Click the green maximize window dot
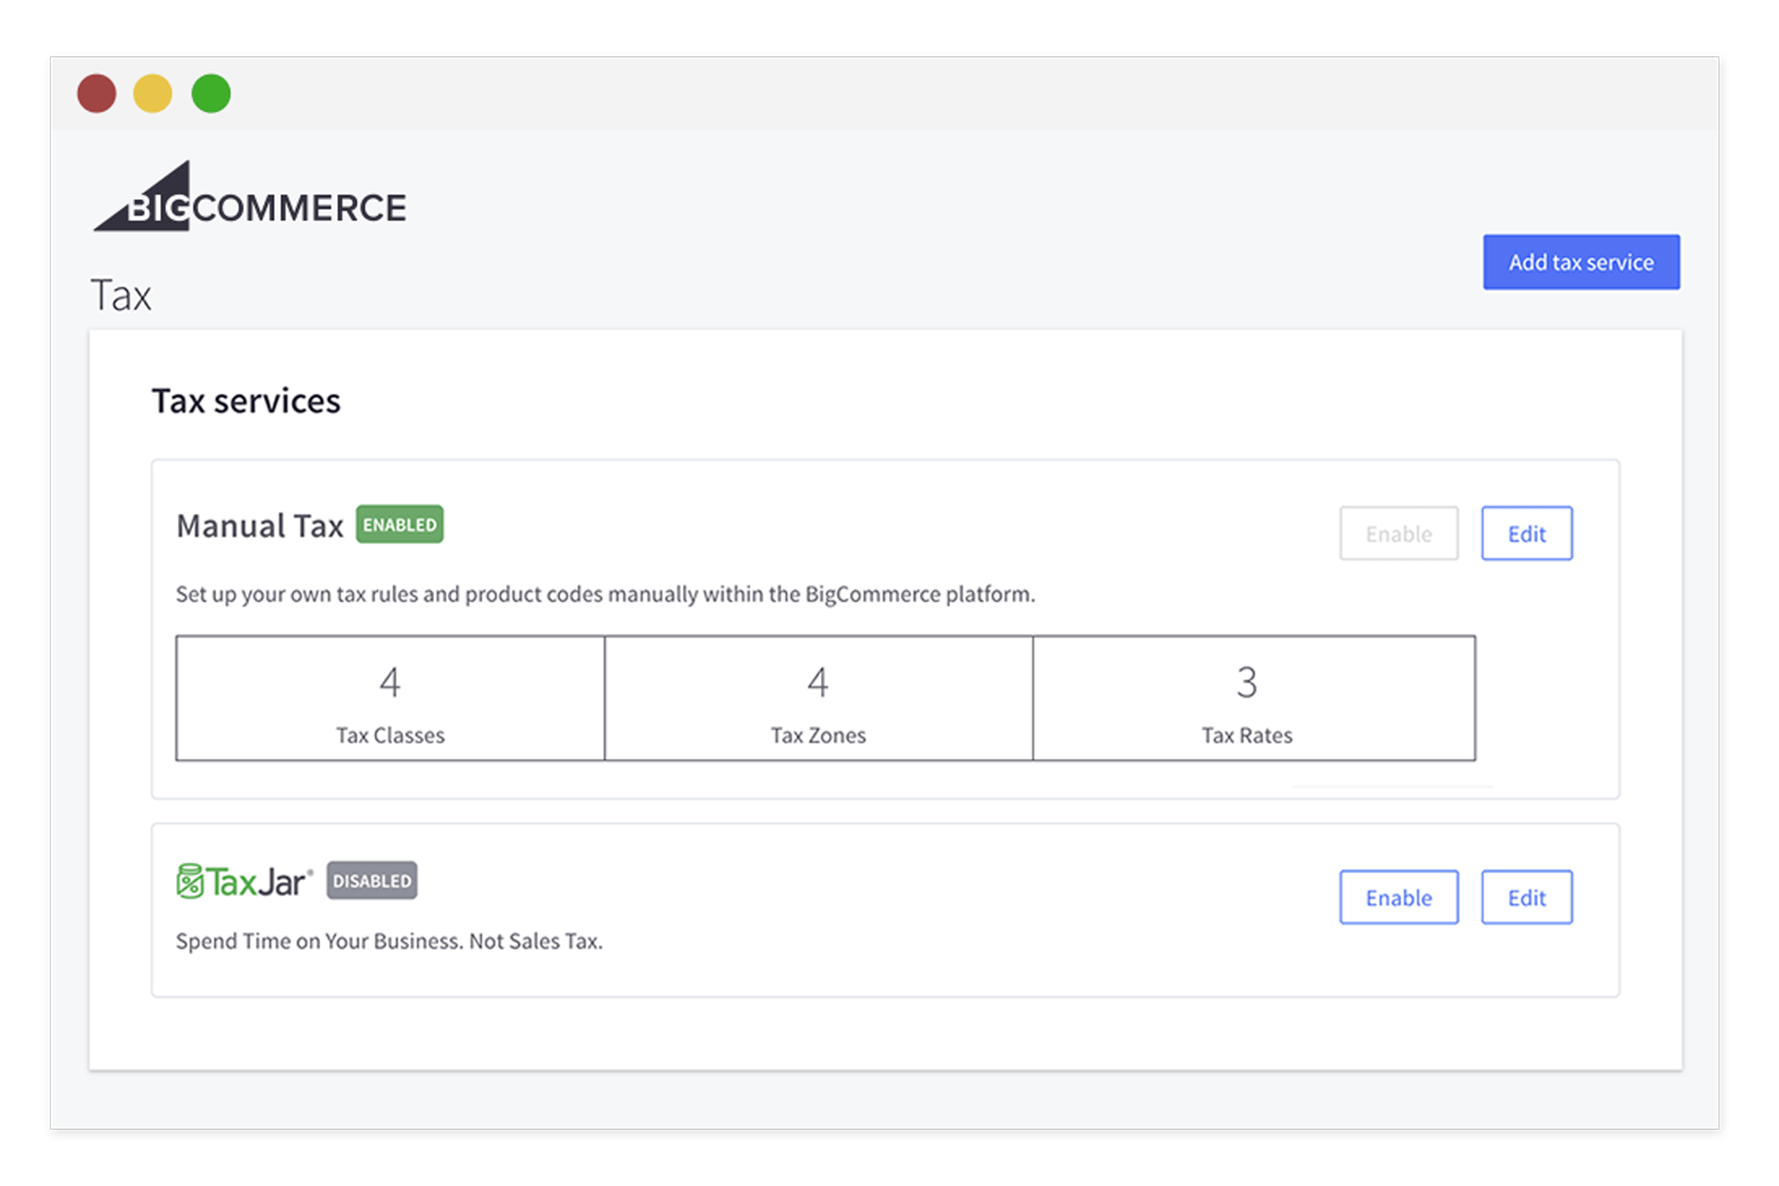 click(x=211, y=93)
